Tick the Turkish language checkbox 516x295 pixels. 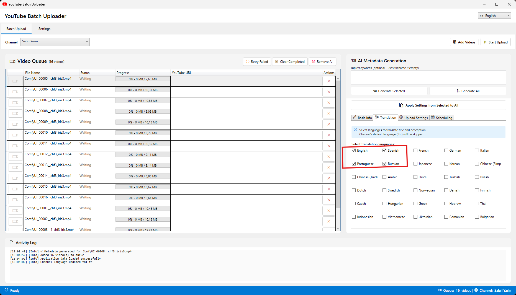pos(446,177)
